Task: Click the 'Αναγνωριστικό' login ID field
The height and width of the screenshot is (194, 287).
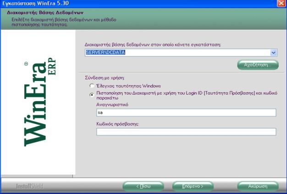Action: (186, 113)
